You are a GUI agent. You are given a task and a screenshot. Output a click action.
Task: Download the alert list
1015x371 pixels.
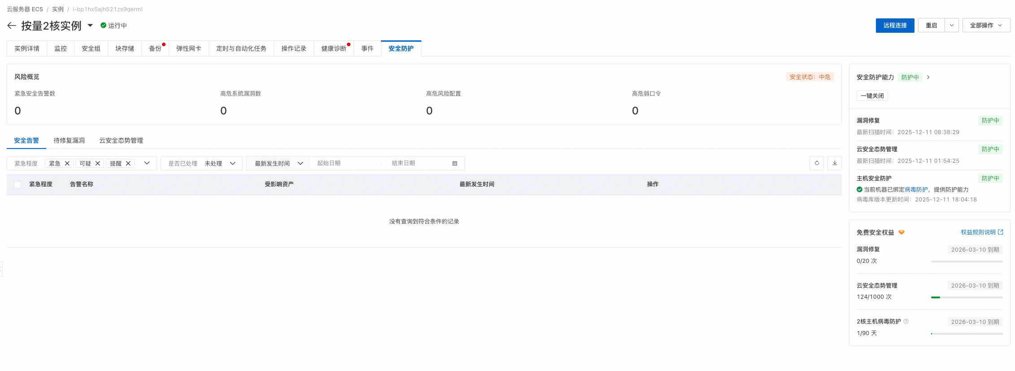835,163
